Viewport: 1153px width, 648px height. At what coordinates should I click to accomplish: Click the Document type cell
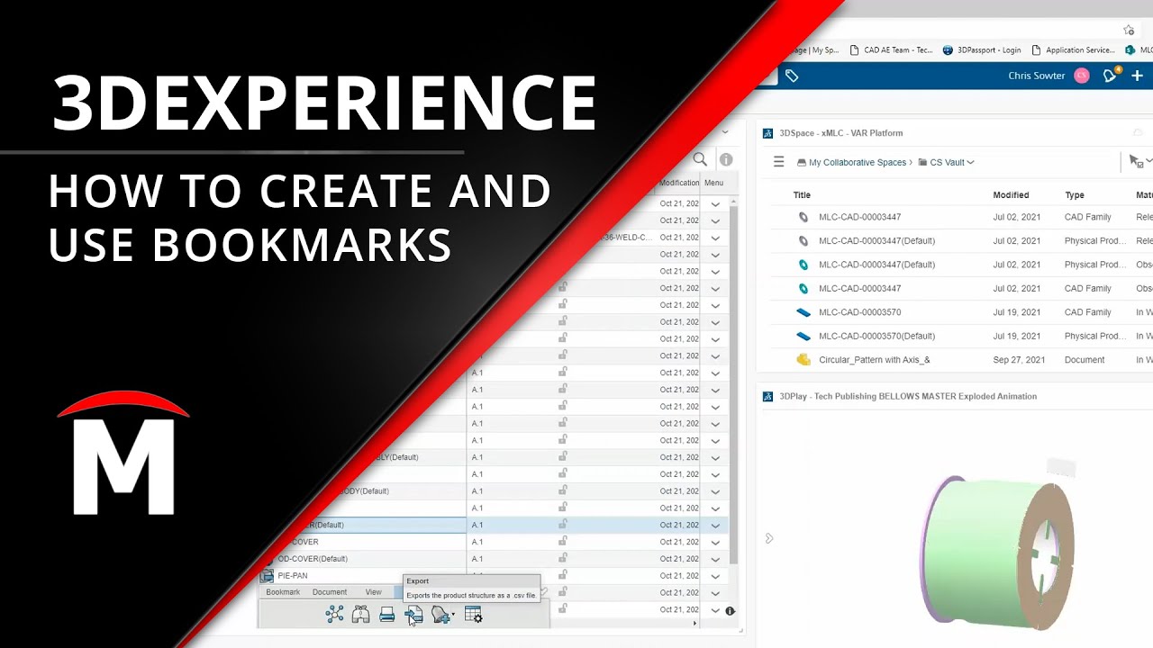click(1085, 359)
